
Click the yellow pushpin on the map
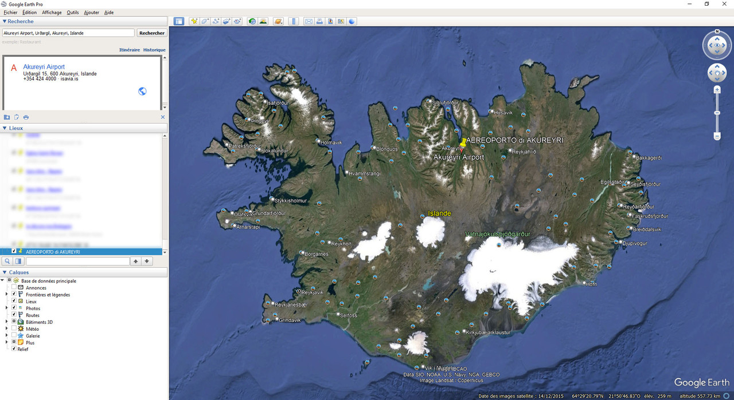(462, 142)
